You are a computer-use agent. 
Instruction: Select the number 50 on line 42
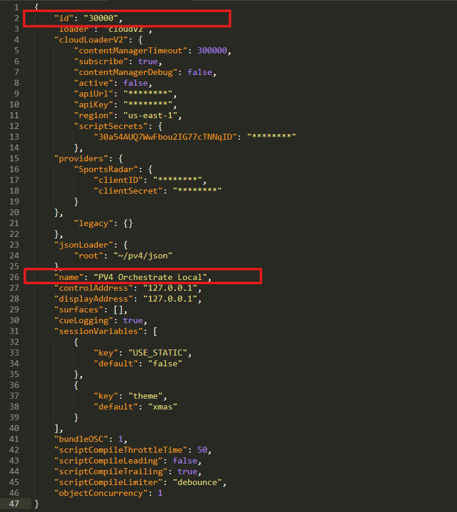tap(202, 450)
